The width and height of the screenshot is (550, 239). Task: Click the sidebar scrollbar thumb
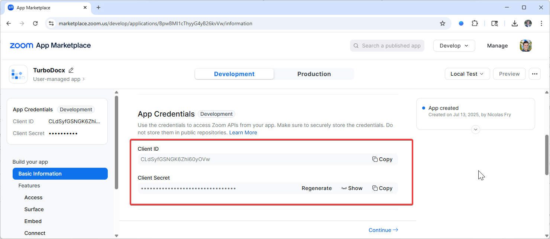pos(116,143)
